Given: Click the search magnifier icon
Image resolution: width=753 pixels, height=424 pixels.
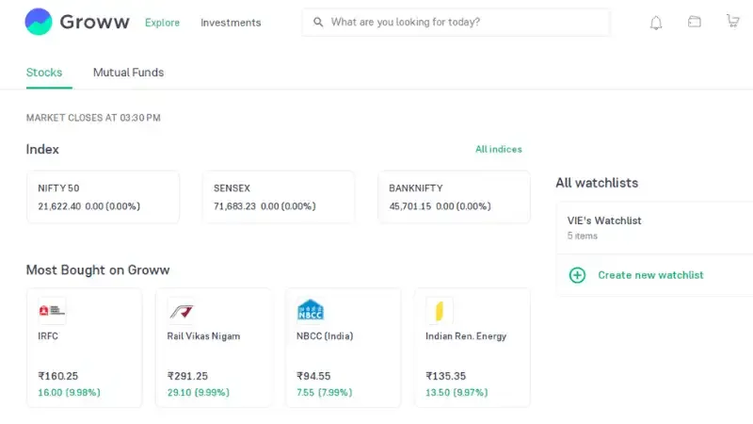Looking at the screenshot, I should [318, 22].
